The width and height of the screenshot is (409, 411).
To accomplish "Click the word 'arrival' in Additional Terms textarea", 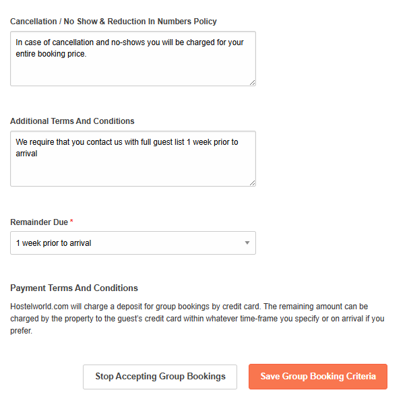I will [27, 154].
